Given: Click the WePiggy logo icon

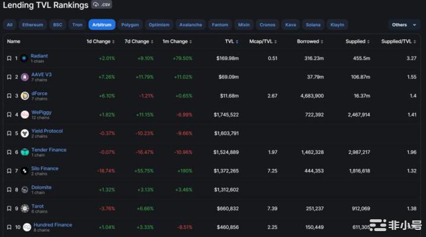Looking at the screenshot, I should pyautogui.click(x=25, y=115).
